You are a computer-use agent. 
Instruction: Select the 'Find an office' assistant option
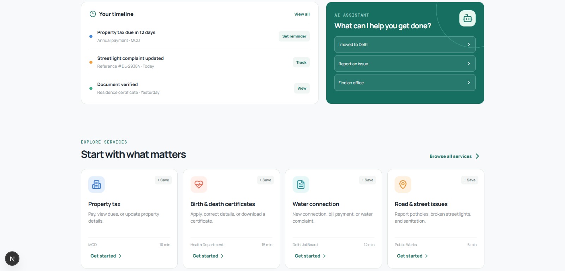(405, 83)
